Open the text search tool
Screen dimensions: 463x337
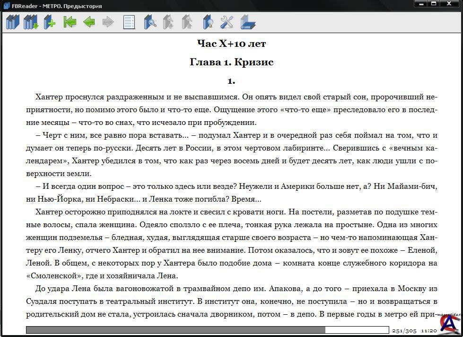click(150, 22)
